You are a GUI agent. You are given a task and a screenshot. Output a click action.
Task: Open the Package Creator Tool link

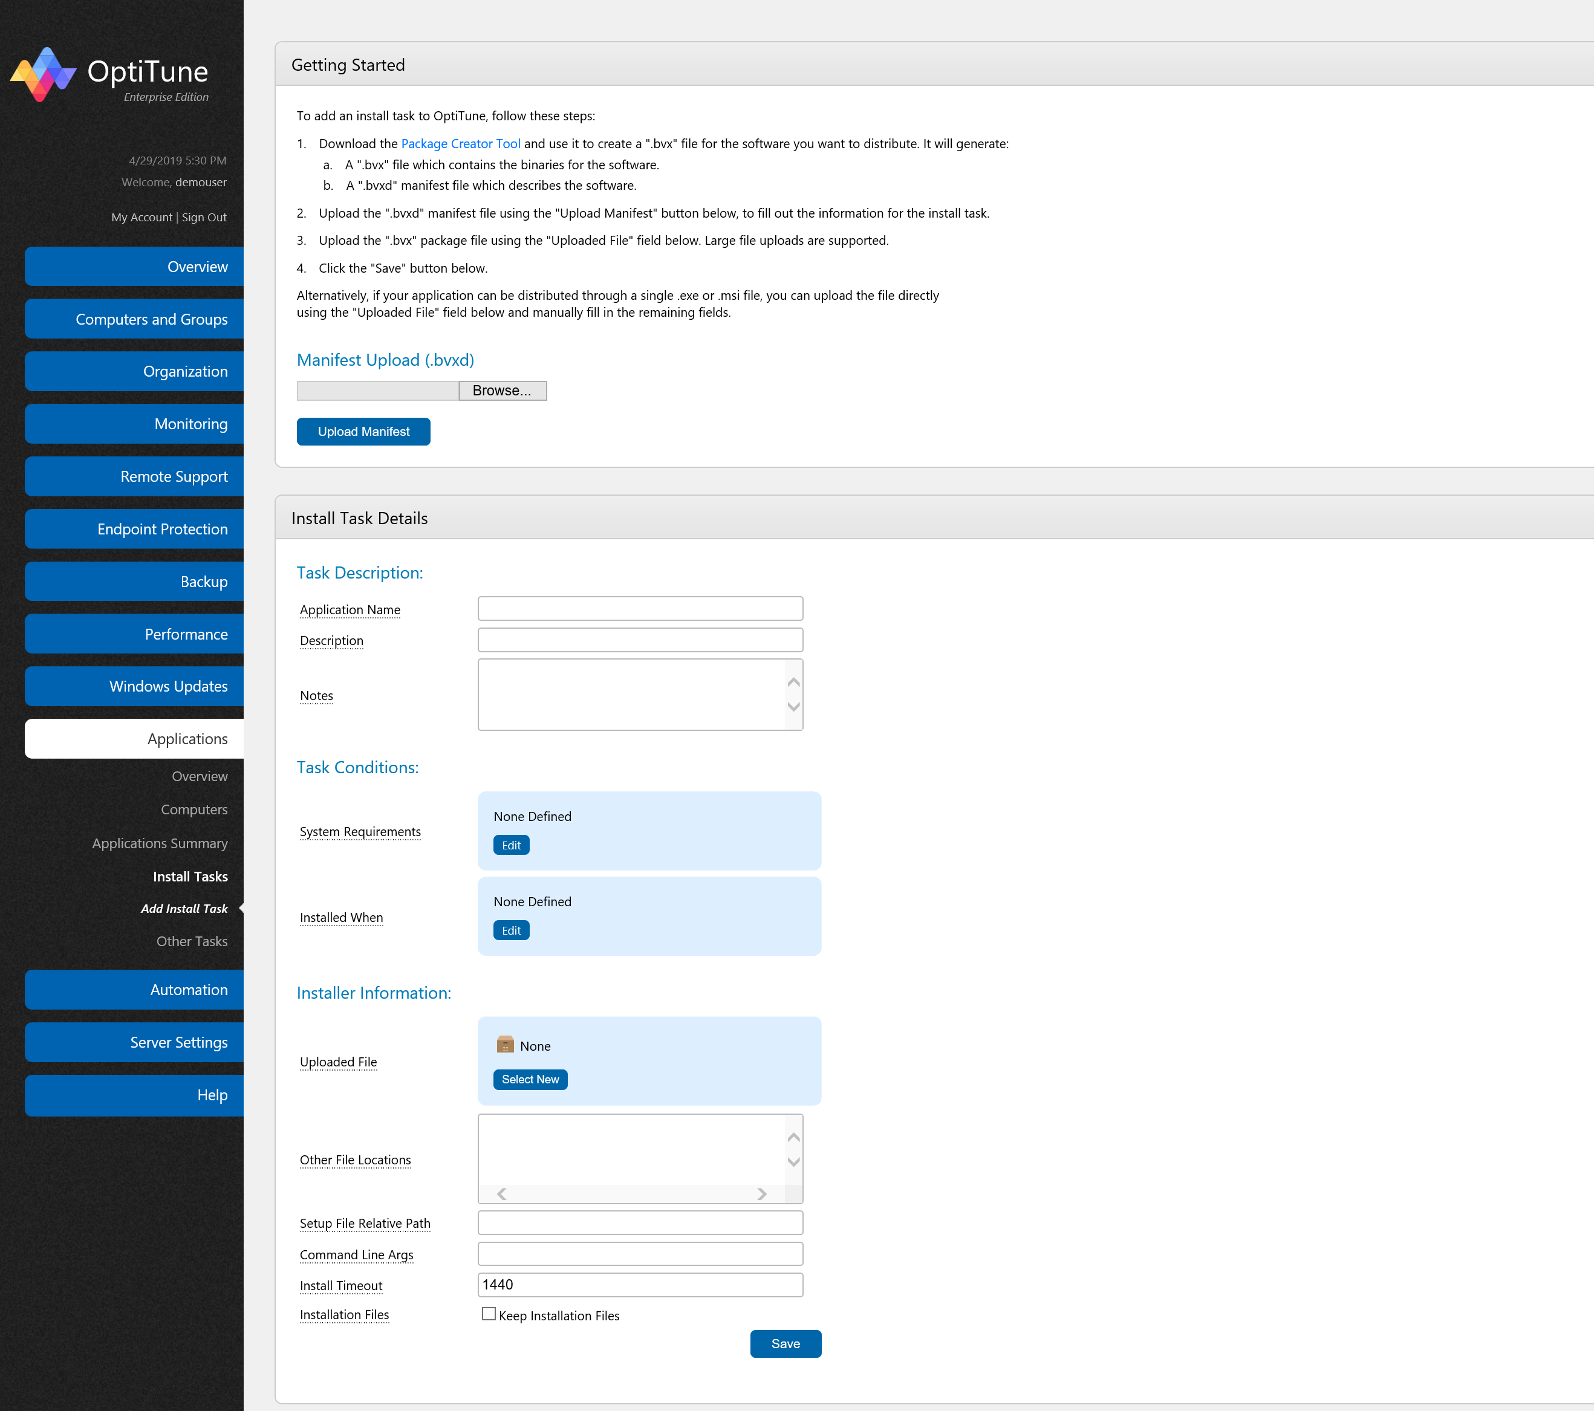(x=460, y=143)
